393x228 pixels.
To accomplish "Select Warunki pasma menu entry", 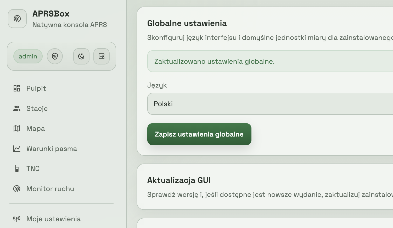I will point(52,149).
